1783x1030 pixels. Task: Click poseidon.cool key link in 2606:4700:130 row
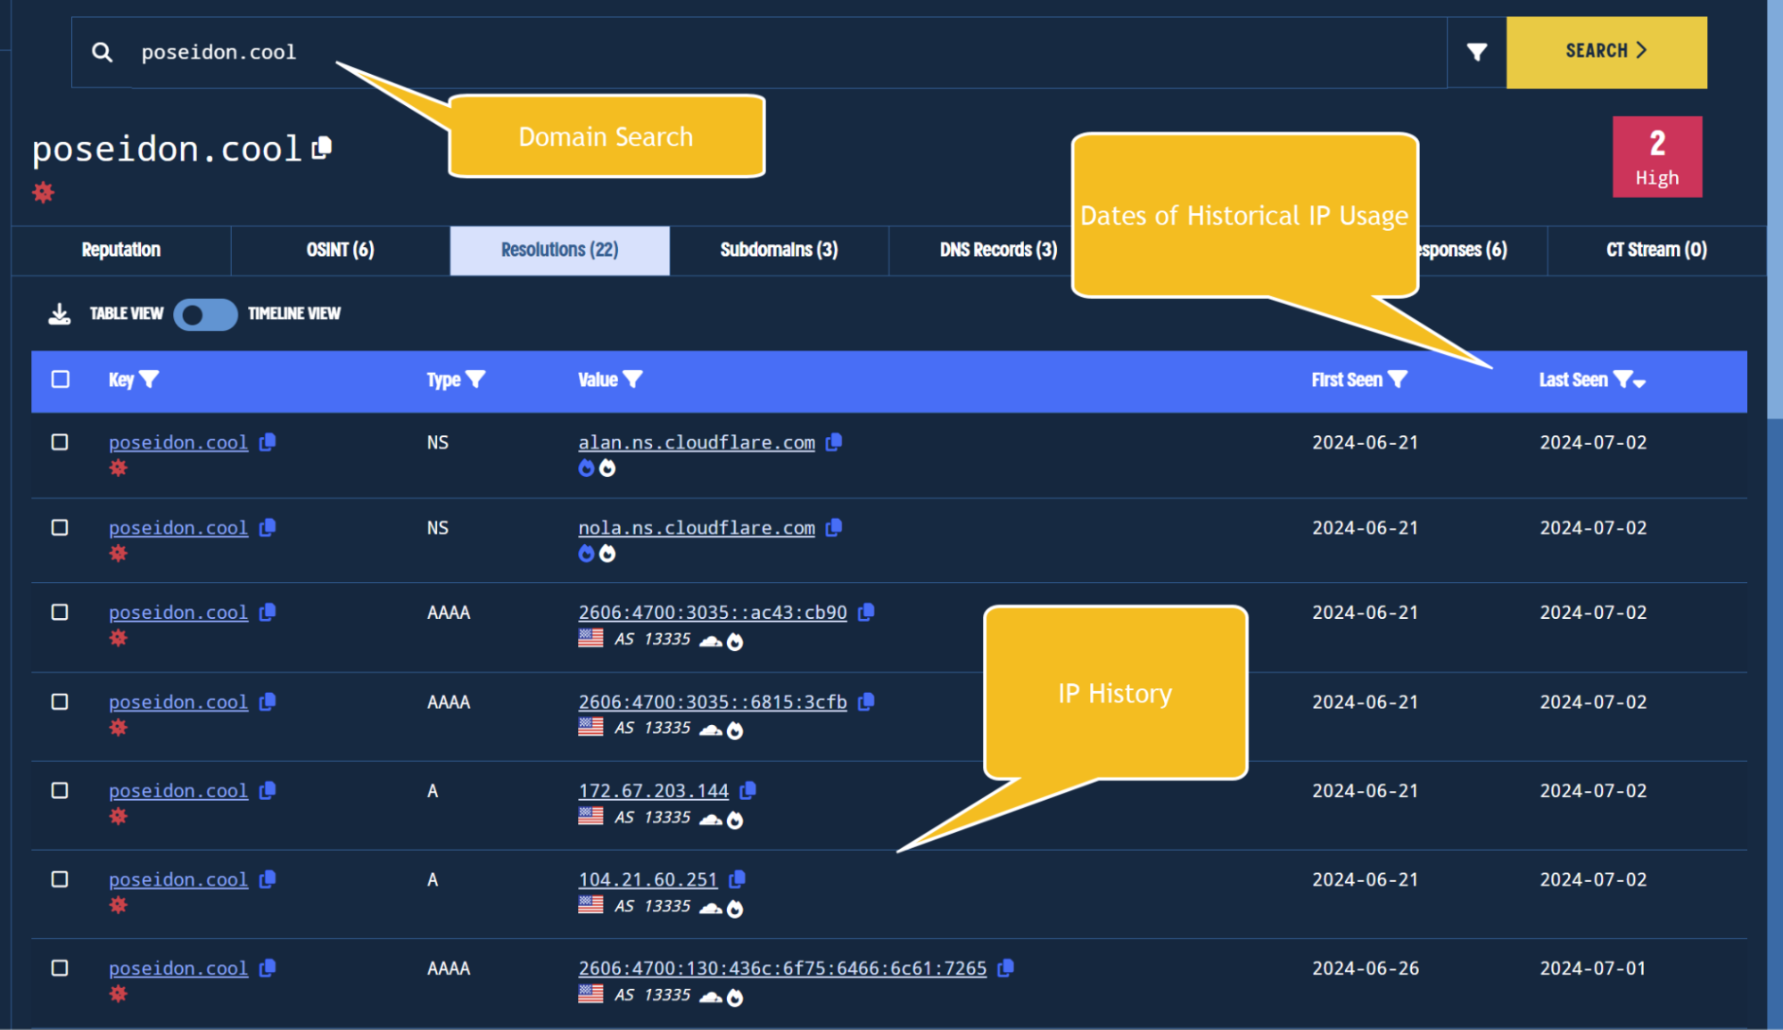178,968
